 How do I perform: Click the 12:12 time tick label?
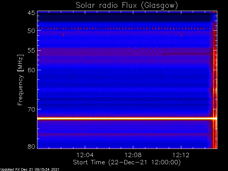[181, 155]
